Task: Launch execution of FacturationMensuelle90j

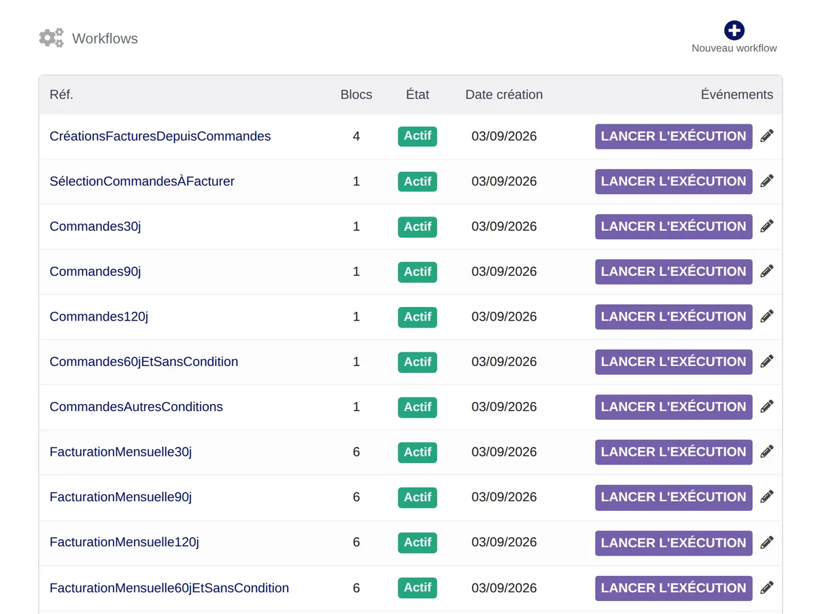Action: [673, 497]
